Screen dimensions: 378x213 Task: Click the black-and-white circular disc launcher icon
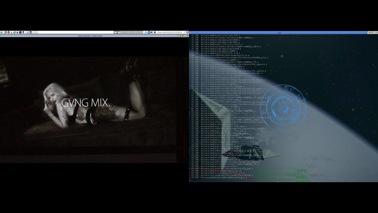[x=9, y=32]
